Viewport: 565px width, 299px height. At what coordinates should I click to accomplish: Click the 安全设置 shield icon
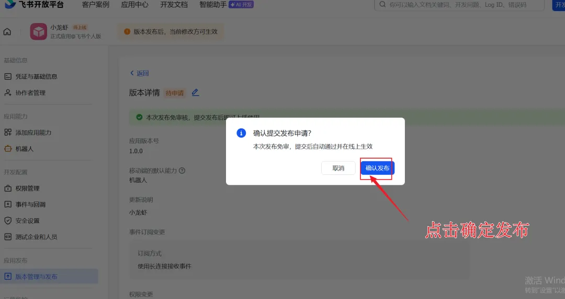click(8, 221)
